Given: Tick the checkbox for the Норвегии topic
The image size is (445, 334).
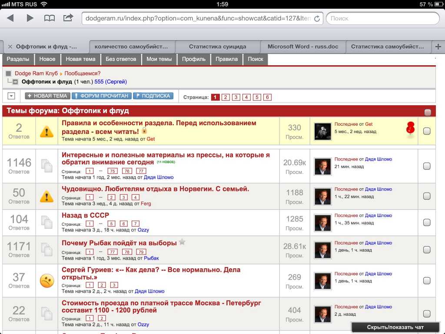Looking at the screenshot, I should pos(427,196).
